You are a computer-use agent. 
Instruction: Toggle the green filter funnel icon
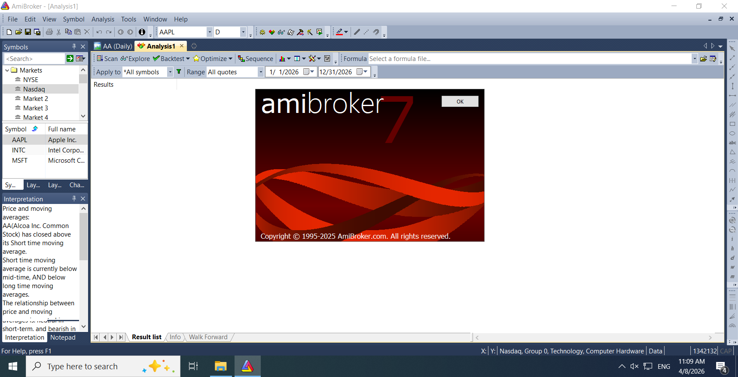[x=179, y=72]
